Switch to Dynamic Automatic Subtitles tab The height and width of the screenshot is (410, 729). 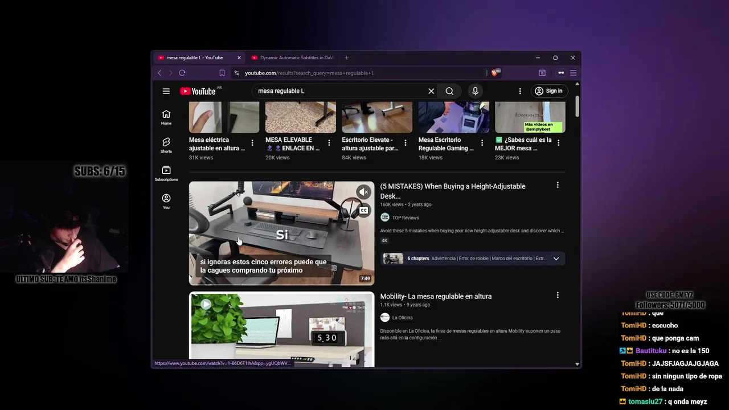pos(293,58)
